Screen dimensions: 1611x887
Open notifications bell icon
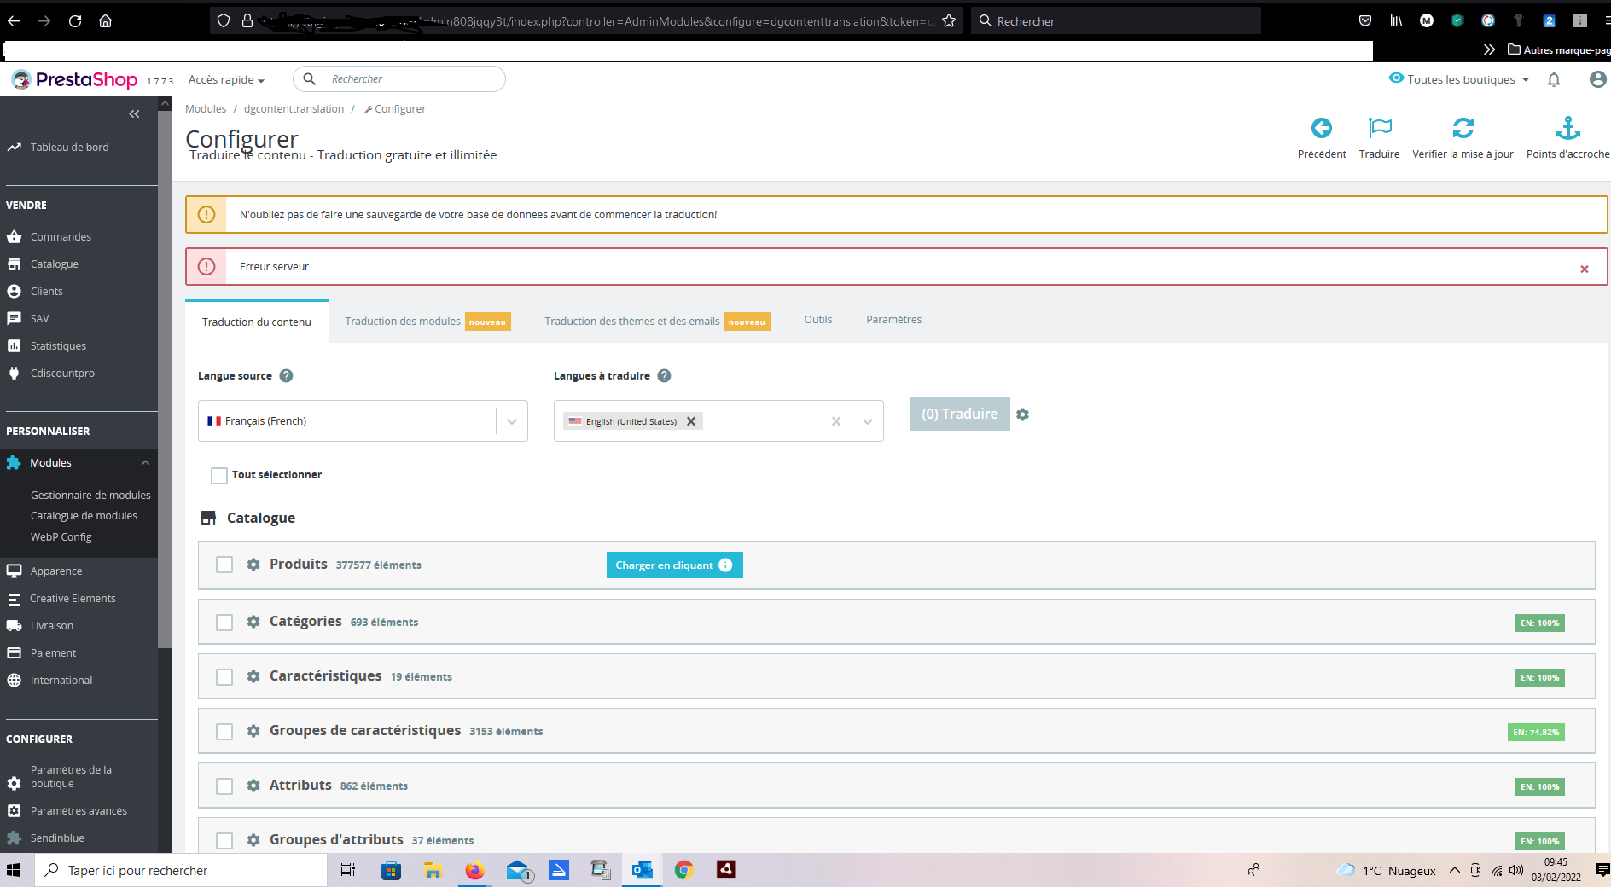tap(1554, 79)
